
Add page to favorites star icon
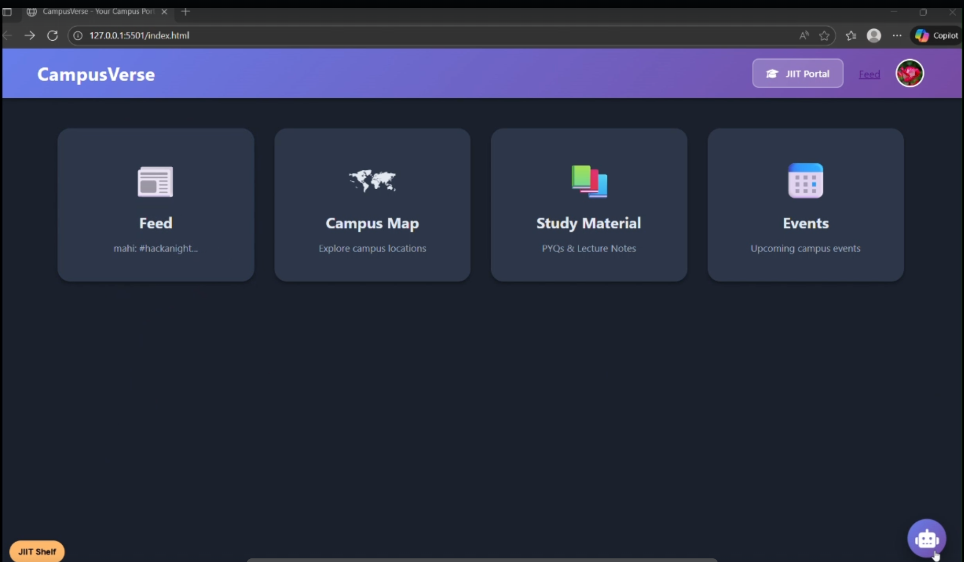824,36
